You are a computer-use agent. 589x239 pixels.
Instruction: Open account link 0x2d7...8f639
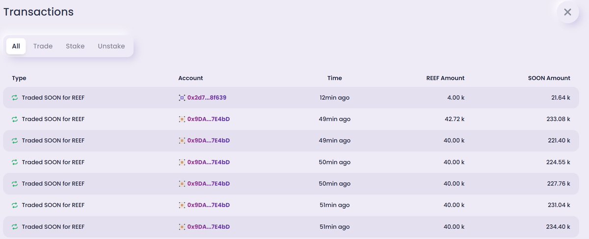(207, 98)
